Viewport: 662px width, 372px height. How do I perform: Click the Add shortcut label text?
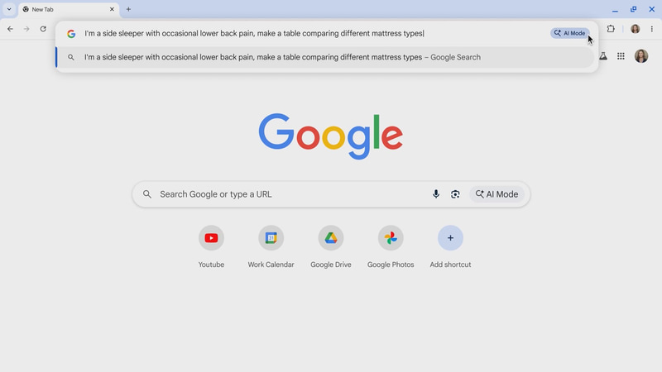pyautogui.click(x=450, y=265)
